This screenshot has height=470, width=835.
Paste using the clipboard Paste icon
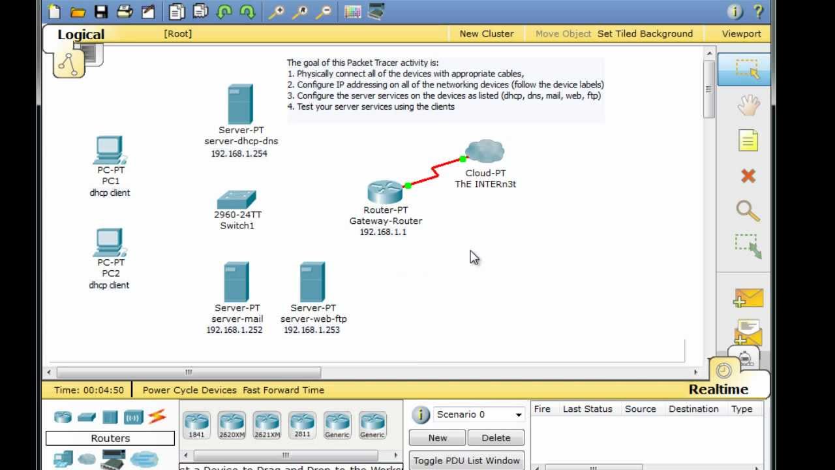coord(200,11)
